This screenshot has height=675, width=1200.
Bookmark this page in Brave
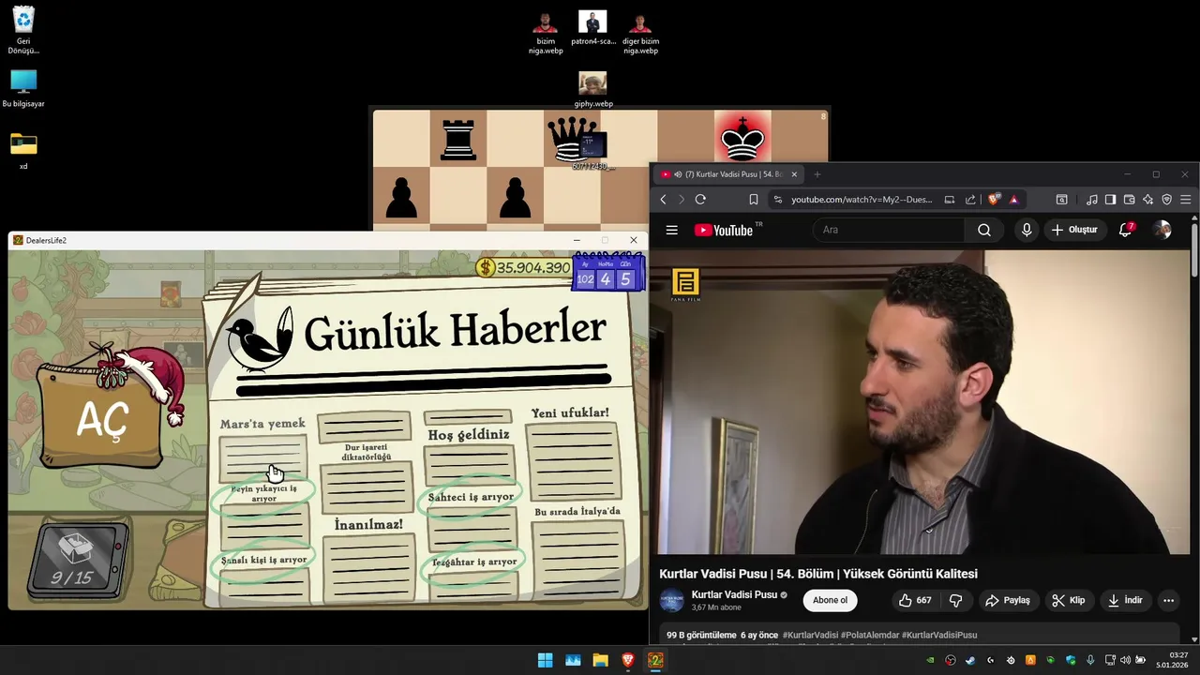753,200
